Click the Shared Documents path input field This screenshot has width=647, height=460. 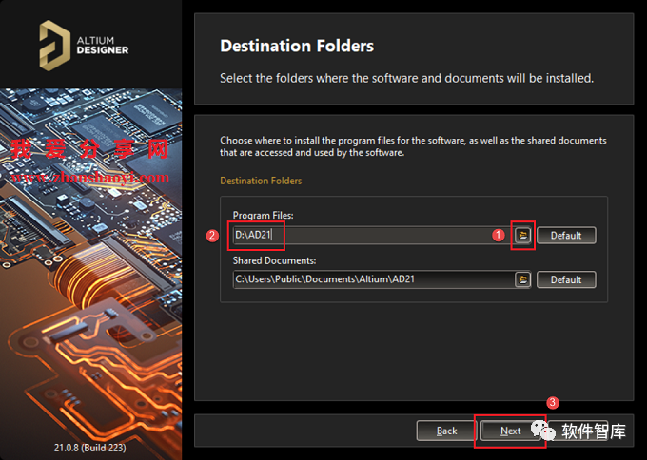(x=373, y=279)
